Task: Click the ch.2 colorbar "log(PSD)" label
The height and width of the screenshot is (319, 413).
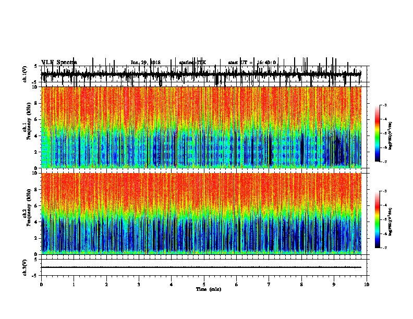Action: (x=390, y=222)
